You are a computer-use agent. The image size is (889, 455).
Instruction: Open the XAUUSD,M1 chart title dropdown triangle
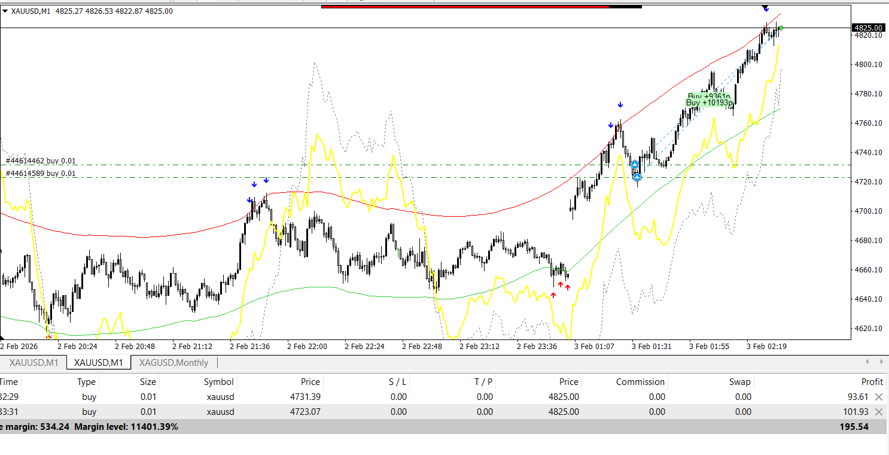point(5,11)
